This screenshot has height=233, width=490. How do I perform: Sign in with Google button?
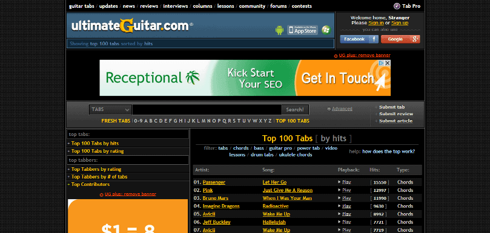coord(400,39)
